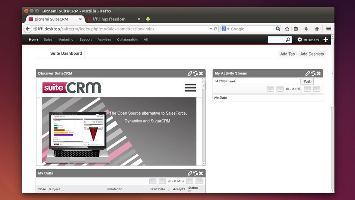
Task: Click the plus quick-create icon in top bar
Action: 326,40
